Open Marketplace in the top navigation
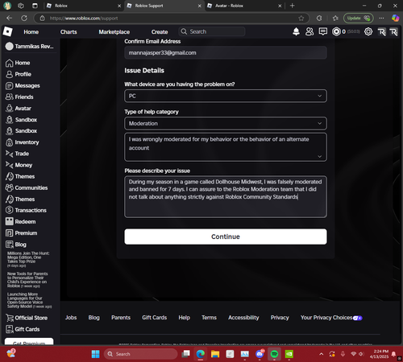 [114, 32]
